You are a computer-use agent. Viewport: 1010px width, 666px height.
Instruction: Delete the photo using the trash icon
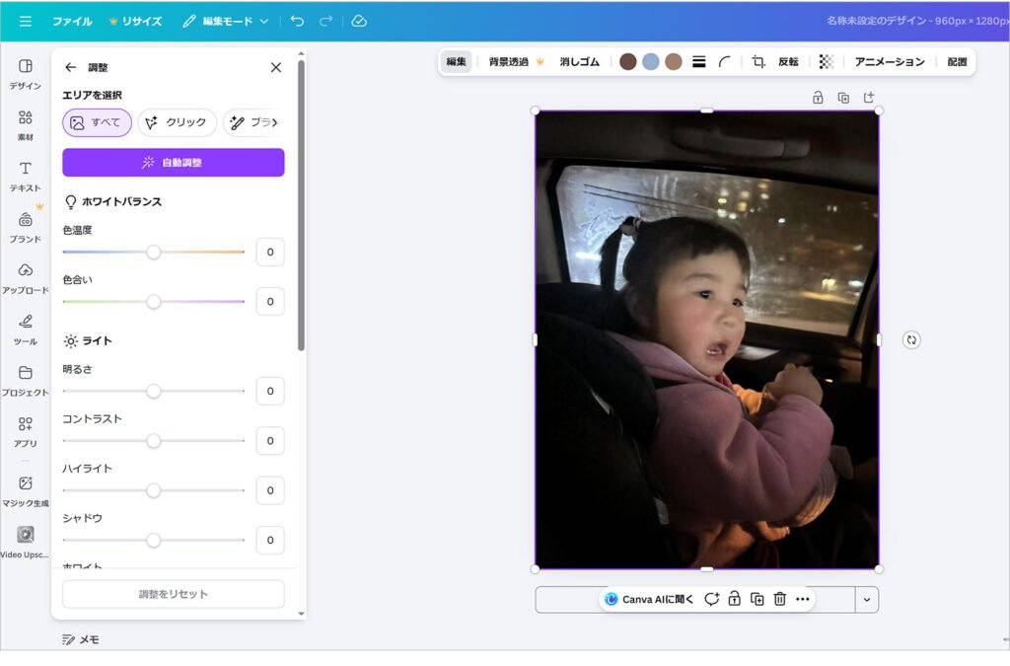click(779, 599)
